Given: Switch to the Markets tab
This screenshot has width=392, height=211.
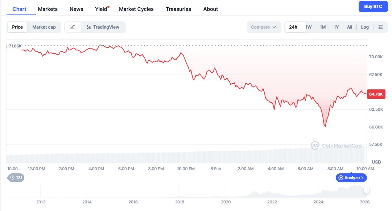Looking at the screenshot, I should 48,9.
